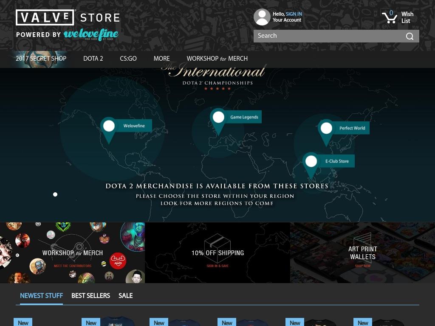Switch to the Best Sellers tab
Screen dimensions: 435x326
pyautogui.click(x=90, y=296)
